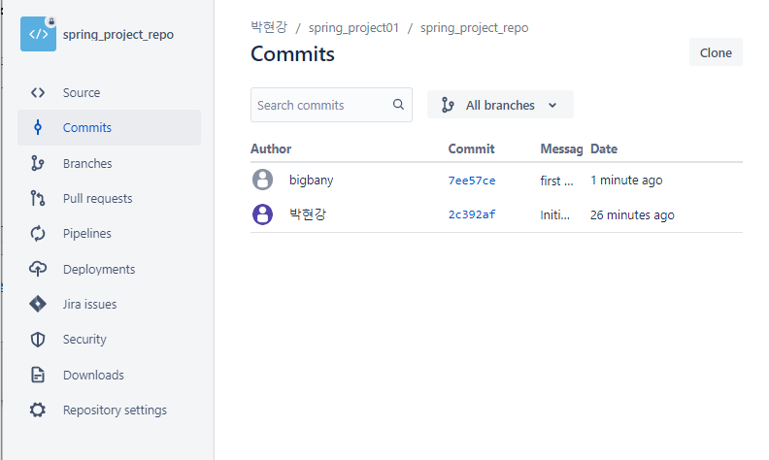The image size is (769, 460).
Task: Open Jira issues section
Action: point(109,304)
